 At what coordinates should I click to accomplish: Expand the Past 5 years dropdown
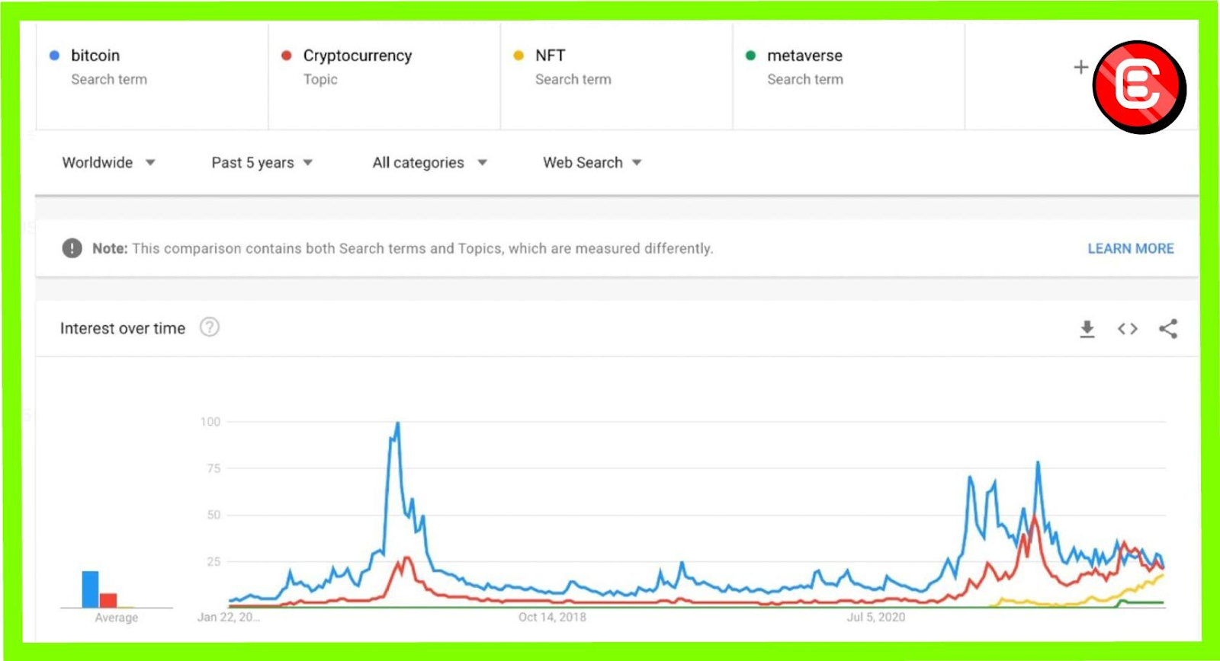tap(262, 162)
